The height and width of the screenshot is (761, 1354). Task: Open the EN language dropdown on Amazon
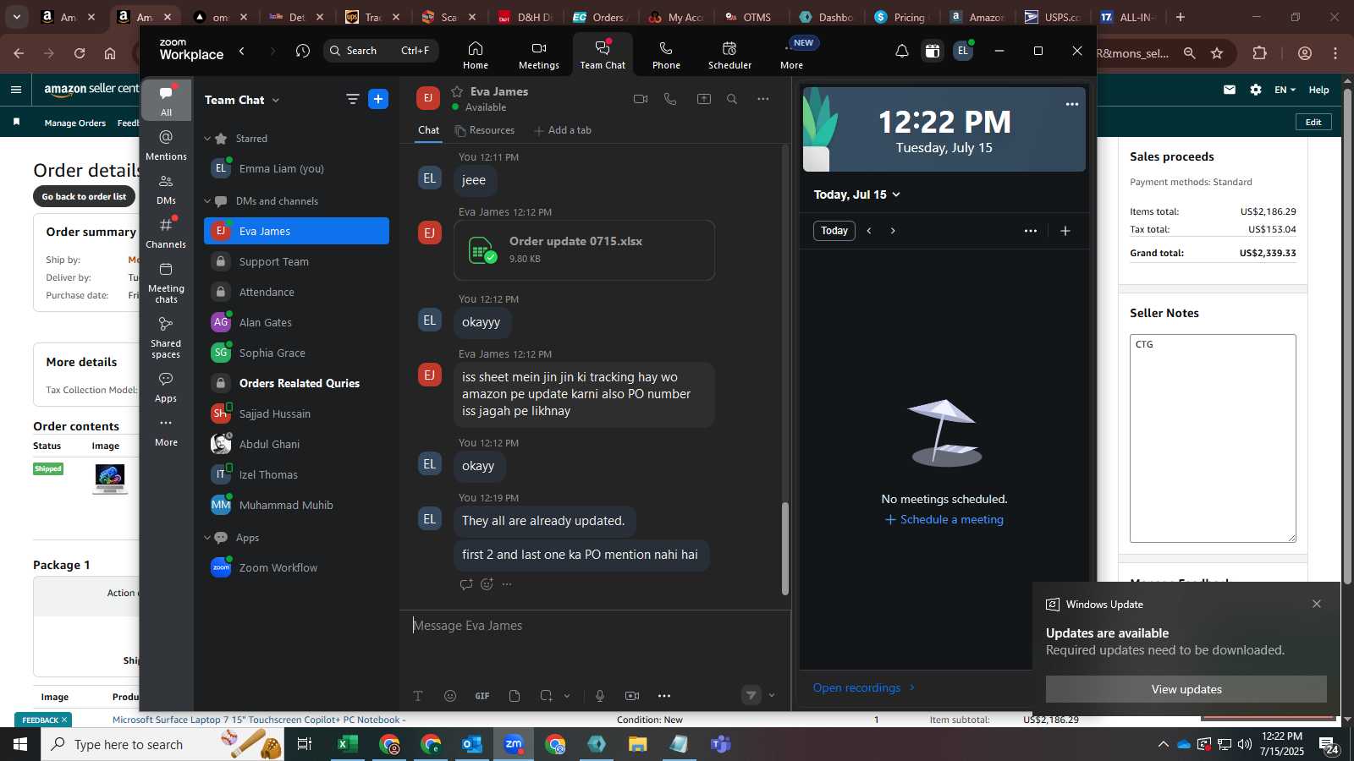point(1285,90)
